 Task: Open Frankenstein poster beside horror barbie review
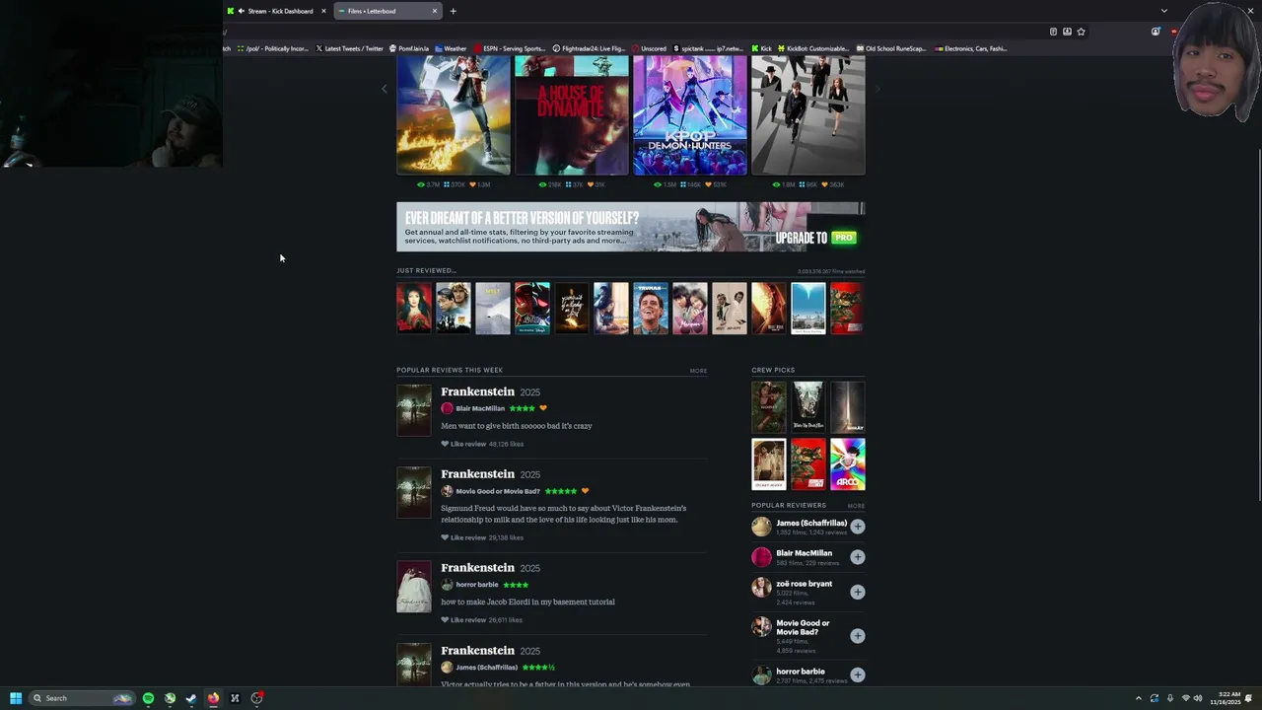coord(414,587)
